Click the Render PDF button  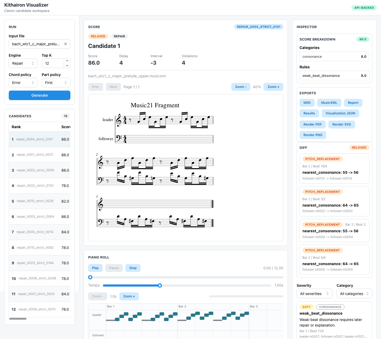coord(312,124)
